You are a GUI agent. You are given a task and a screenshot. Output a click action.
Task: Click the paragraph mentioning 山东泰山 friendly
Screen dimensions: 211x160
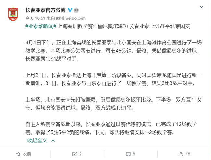click(x=113, y=79)
